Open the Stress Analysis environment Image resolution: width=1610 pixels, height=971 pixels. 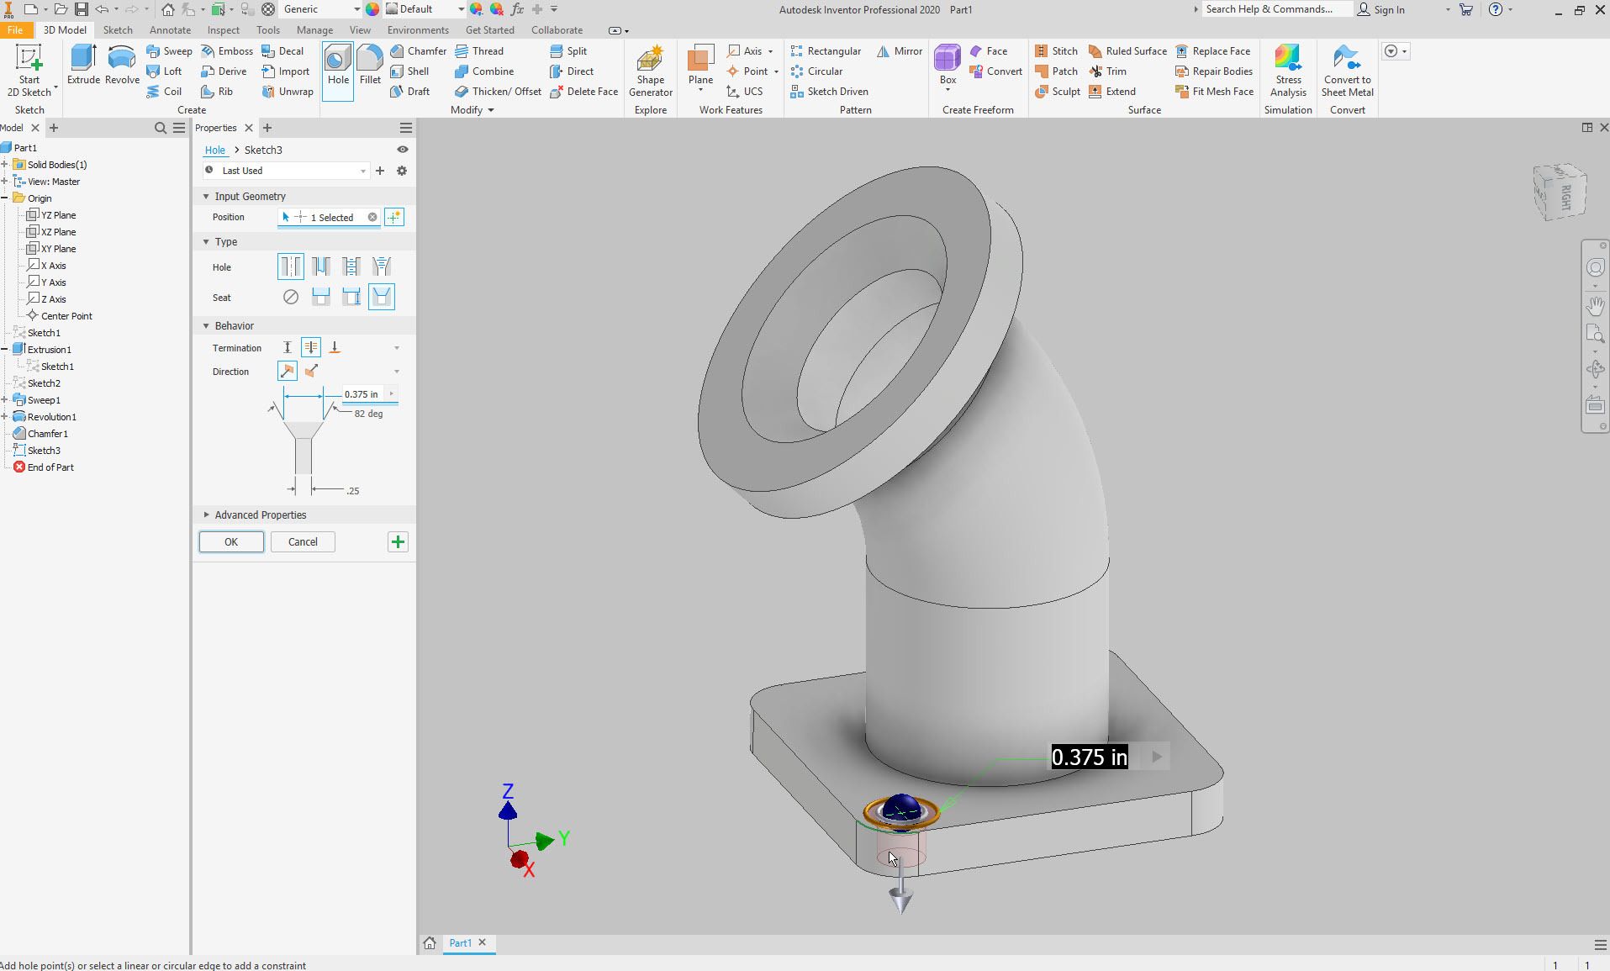(x=1287, y=71)
